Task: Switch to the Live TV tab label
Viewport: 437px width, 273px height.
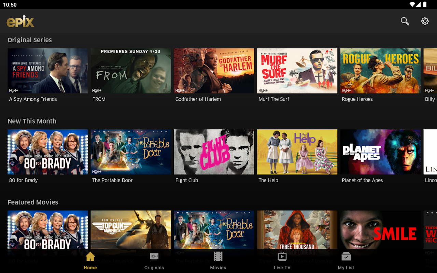Action: [282, 268]
